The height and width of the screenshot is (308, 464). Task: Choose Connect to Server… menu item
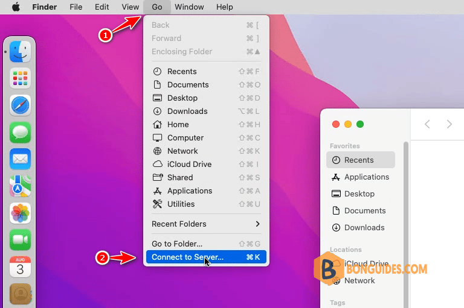tap(206, 257)
